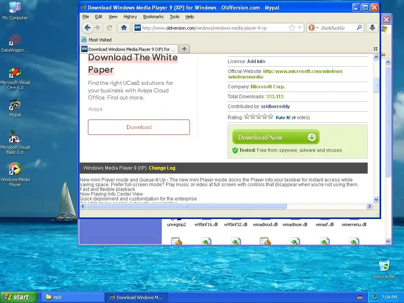Screen dimensions: 404x303
Task: Click the Download Windows M... taskbar button
Action: [137, 297]
